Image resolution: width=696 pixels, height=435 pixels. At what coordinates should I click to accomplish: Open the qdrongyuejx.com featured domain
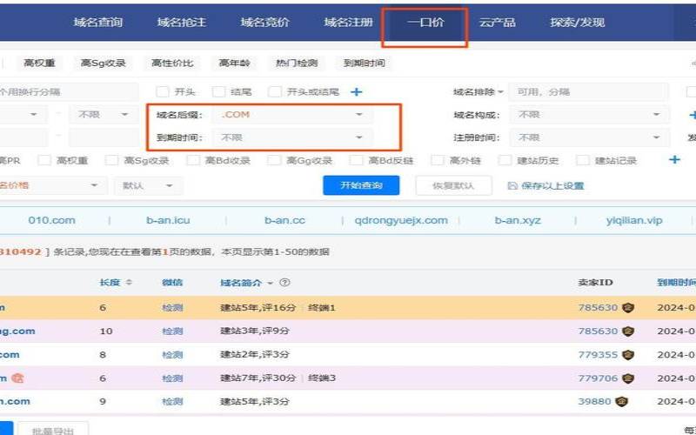point(401,220)
